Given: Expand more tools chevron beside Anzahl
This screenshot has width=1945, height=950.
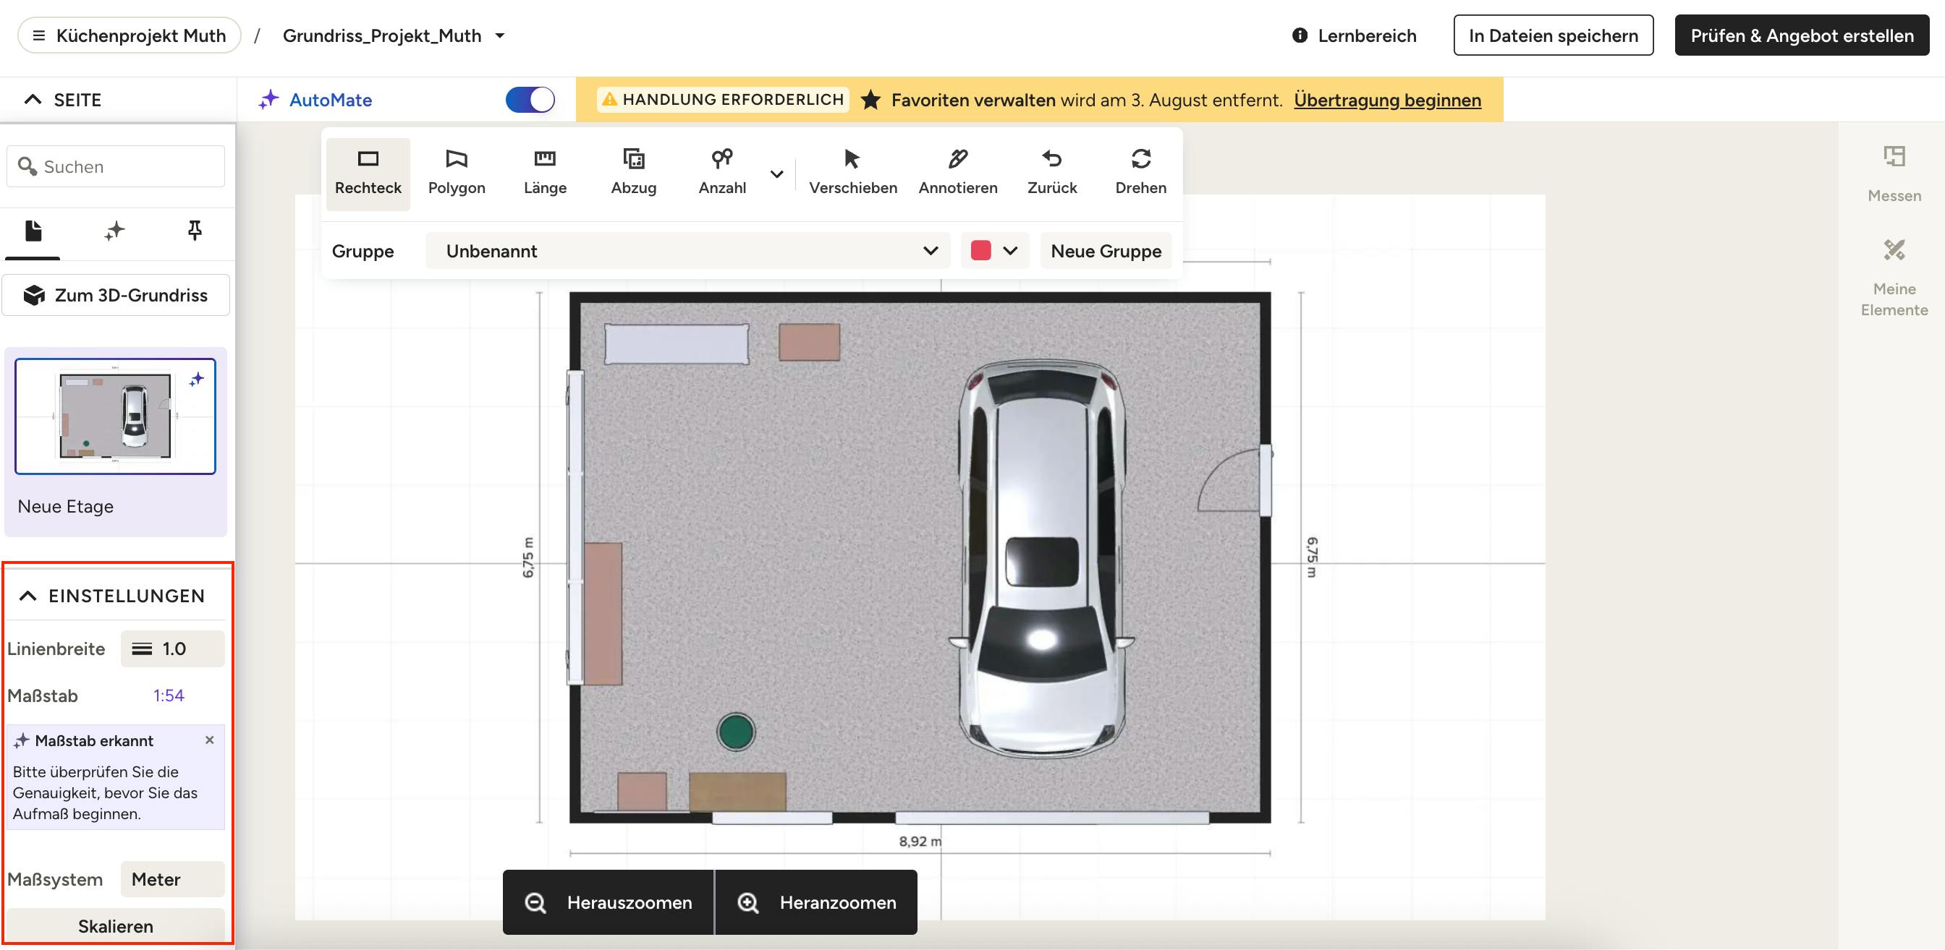Looking at the screenshot, I should coord(776,174).
